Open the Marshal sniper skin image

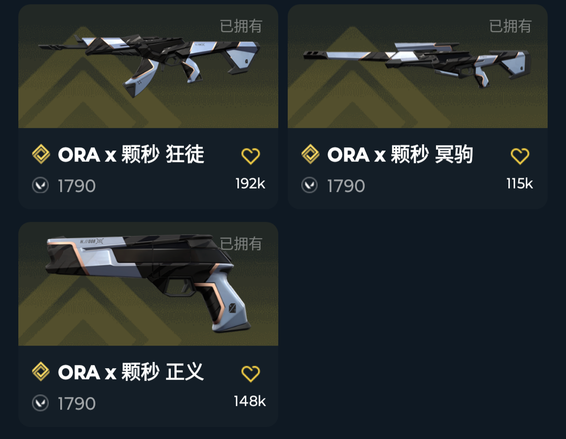(x=418, y=66)
